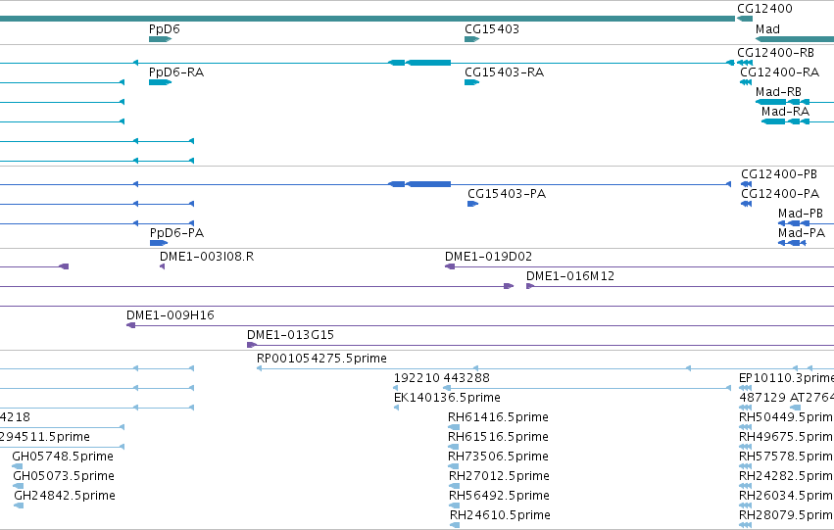Select the DME1-016M12 clone
Image resolution: width=834 pixels, height=530 pixels.
(680, 286)
